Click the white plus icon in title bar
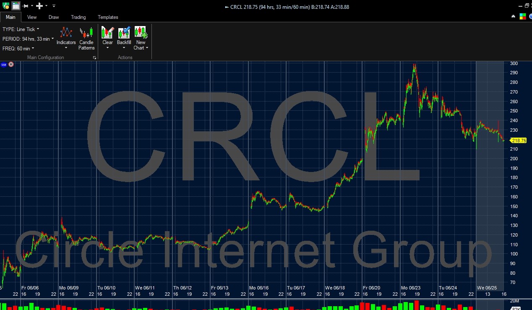 pos(39,6)
